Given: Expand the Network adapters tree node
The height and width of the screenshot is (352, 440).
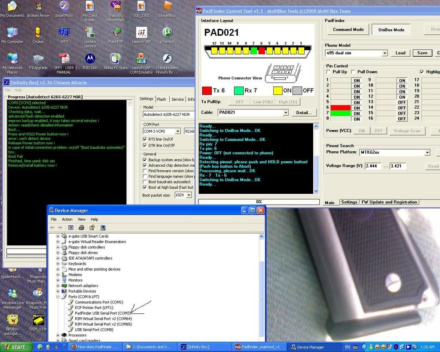Looking at the screenshot, I should (58, 286).
